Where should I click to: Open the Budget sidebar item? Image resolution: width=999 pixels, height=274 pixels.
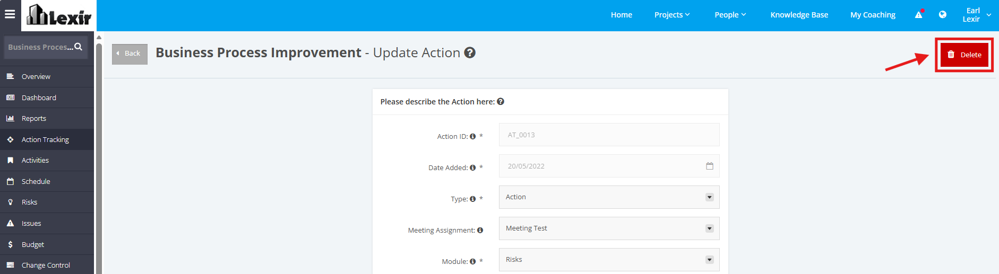pos(47,244)
